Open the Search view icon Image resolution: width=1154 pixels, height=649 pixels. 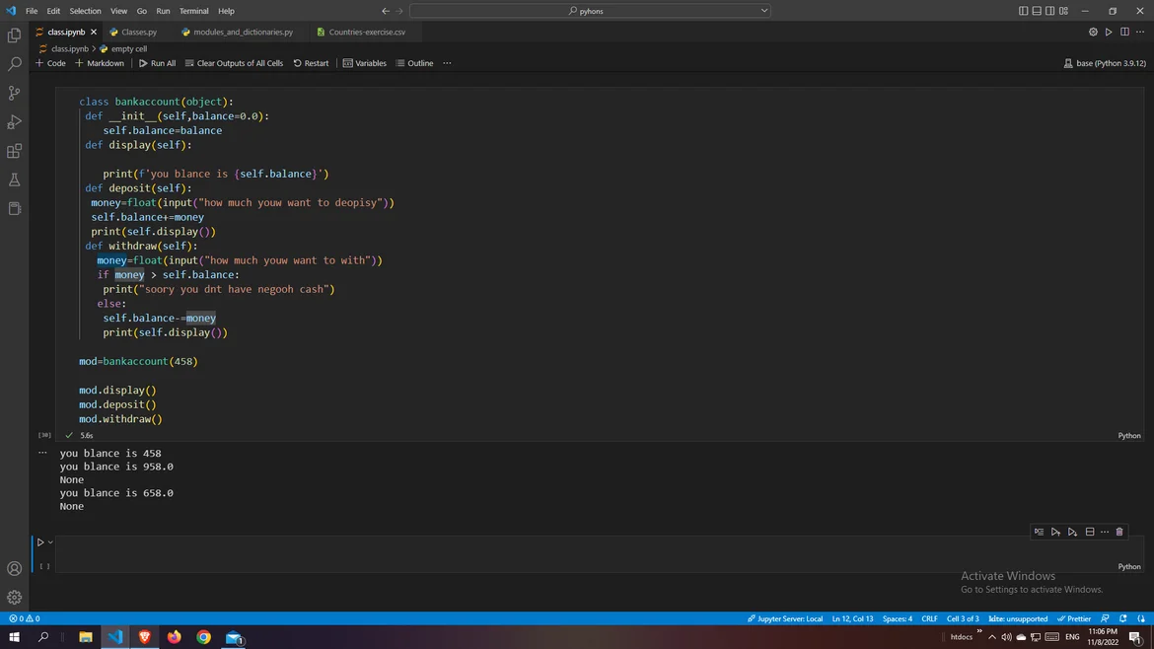(x=14, y=64)
